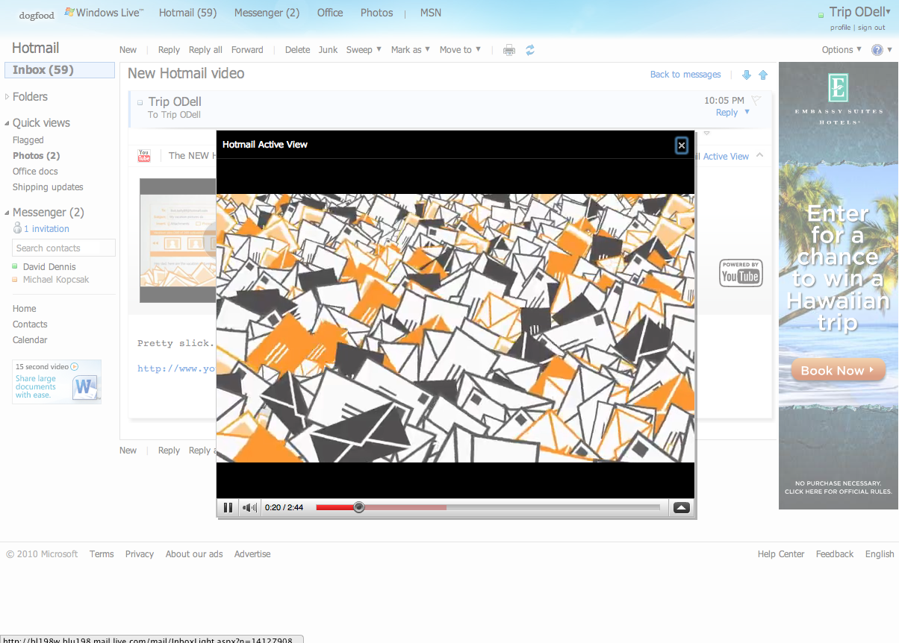Viewport: 899px width, 643px height.
Task: Go back to messages link
Action: 685,75
